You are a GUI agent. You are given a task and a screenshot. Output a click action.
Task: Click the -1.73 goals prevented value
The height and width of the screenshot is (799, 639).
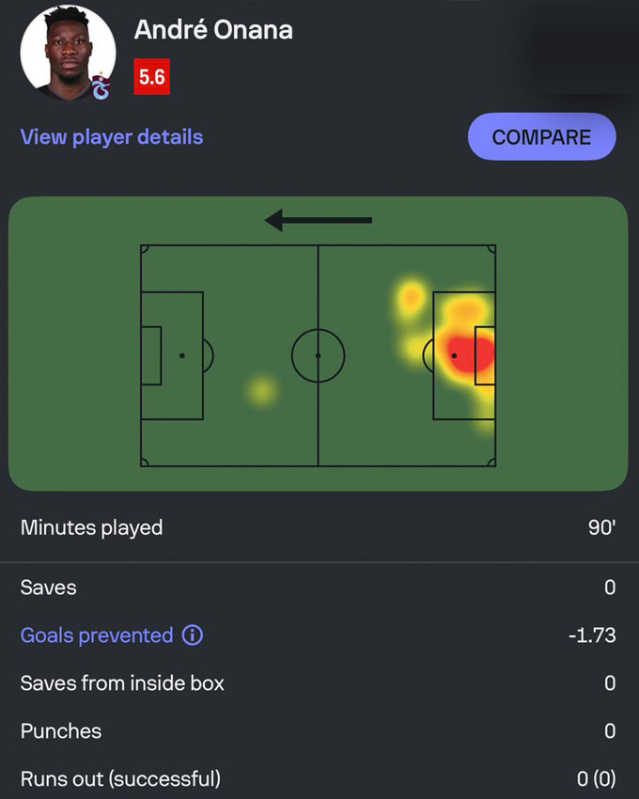[x=592, y=636]
